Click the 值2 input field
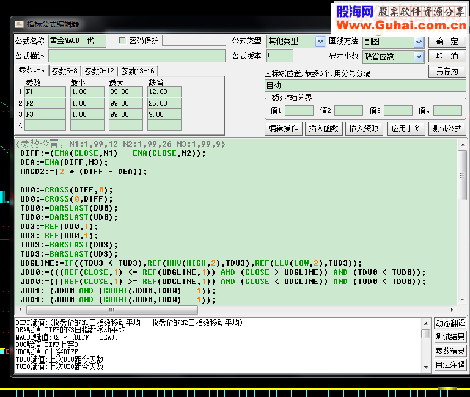This screenshot has width=470, height=397. 348,111
